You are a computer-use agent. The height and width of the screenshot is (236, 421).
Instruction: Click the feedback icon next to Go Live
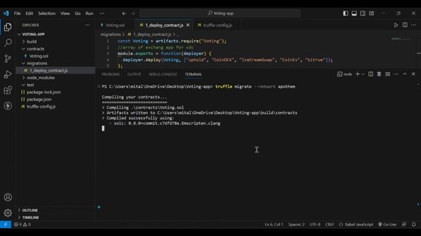404,224
